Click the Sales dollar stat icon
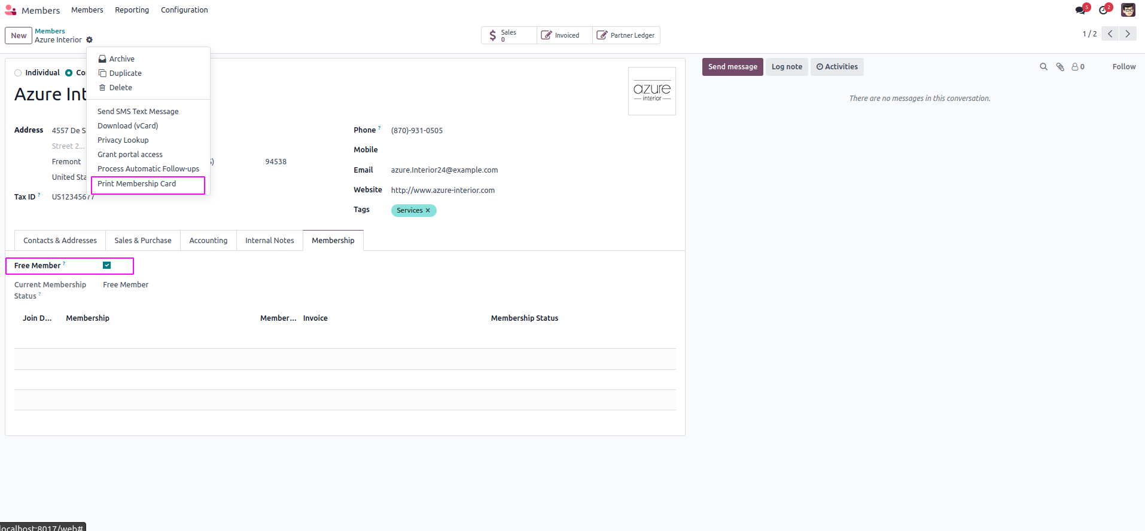 pyautogui.click(x=492, y=35)
